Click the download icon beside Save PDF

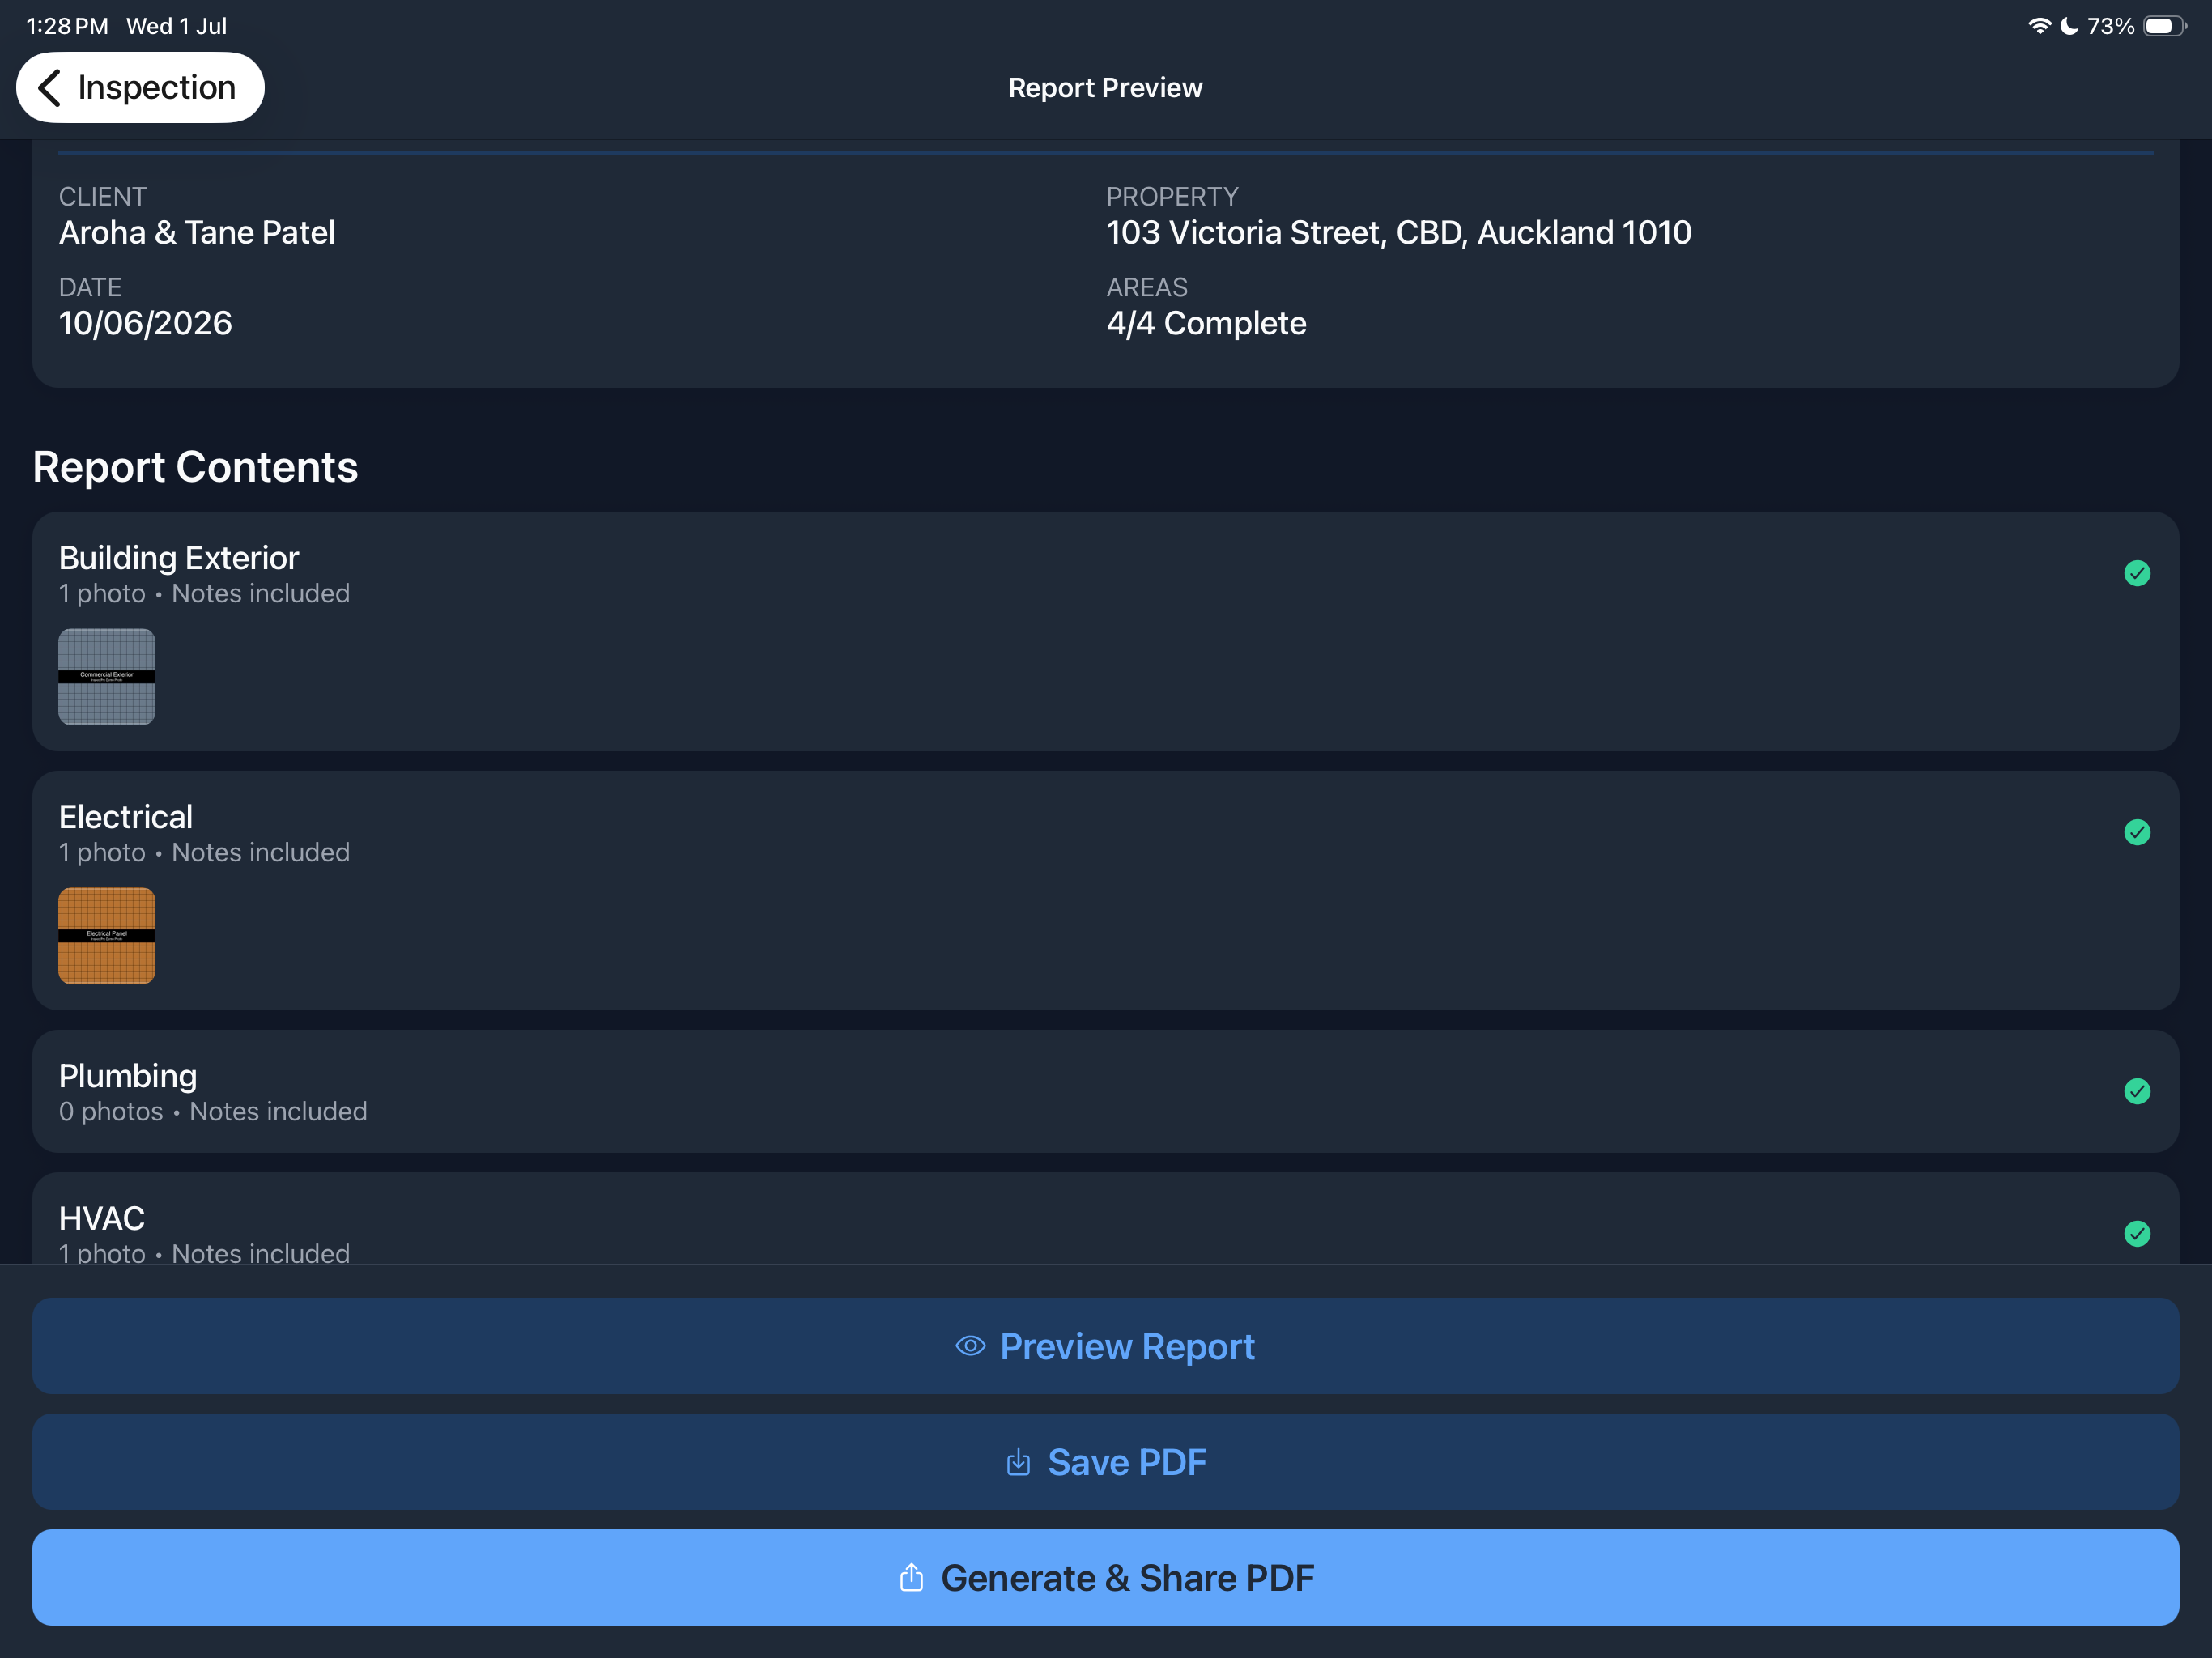(1018, 1461)
